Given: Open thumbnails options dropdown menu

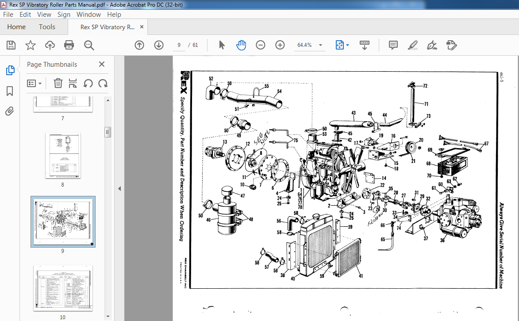Looking at the screenshot, I should 34,84.
